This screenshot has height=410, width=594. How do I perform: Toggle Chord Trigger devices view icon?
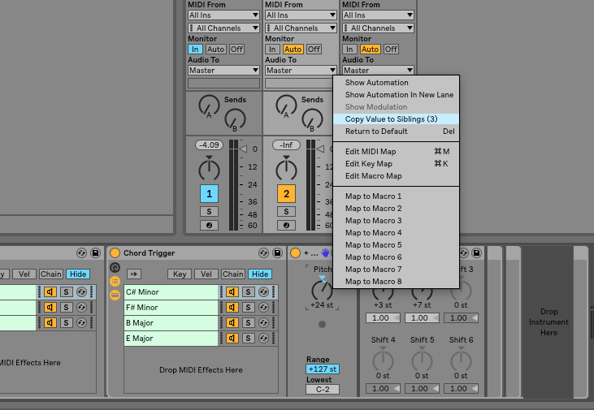[x=115, y=295]
